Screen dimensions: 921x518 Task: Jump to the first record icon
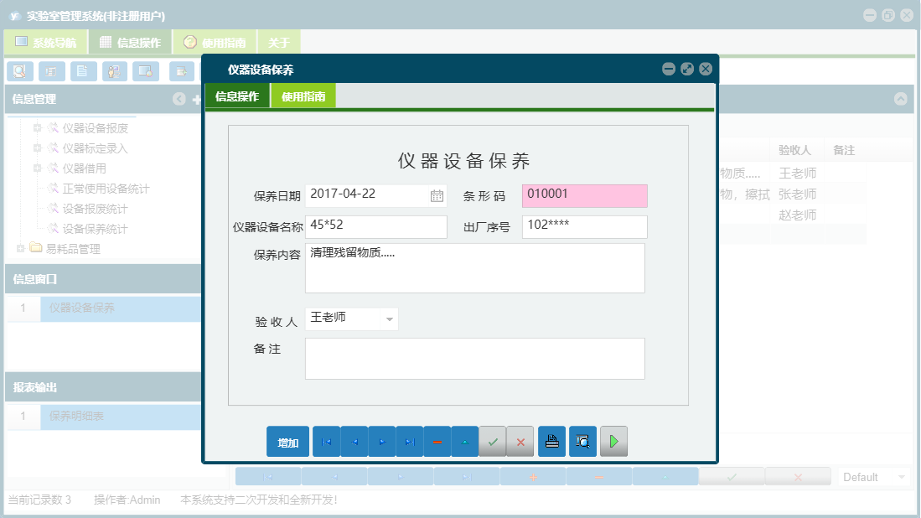(x=326, y=441)
